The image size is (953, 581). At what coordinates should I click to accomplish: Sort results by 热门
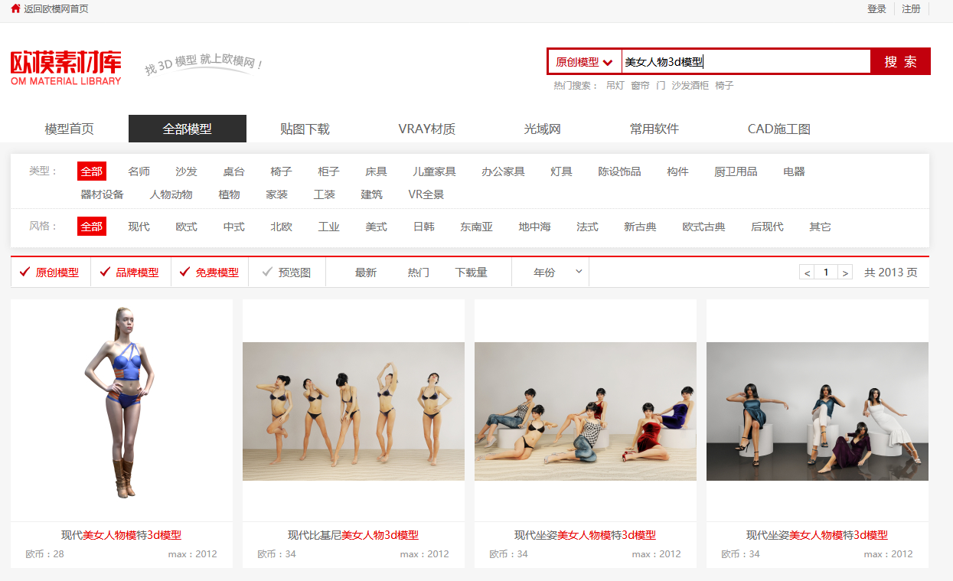[419, 273]
